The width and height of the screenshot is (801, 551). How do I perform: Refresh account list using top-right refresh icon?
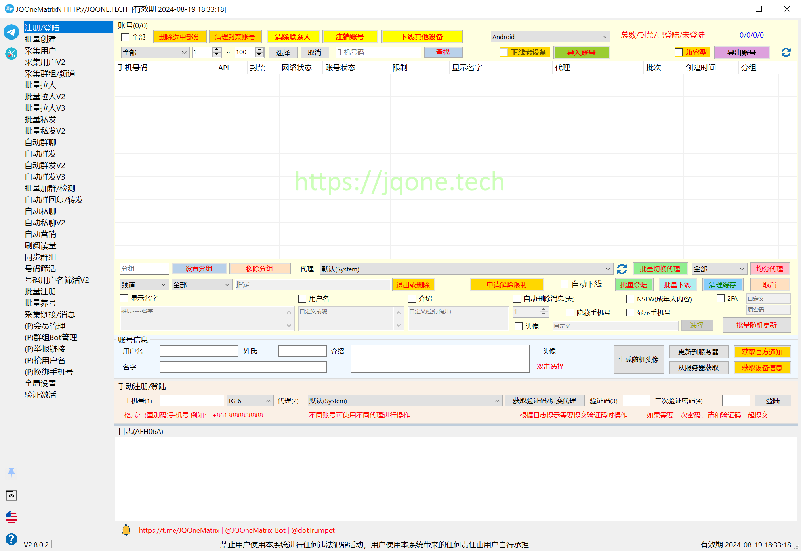(x=786, y=52)
